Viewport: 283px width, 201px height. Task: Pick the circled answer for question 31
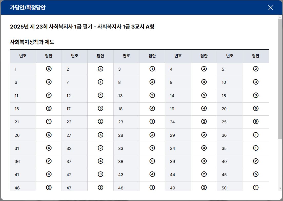(x=49, y=148)
